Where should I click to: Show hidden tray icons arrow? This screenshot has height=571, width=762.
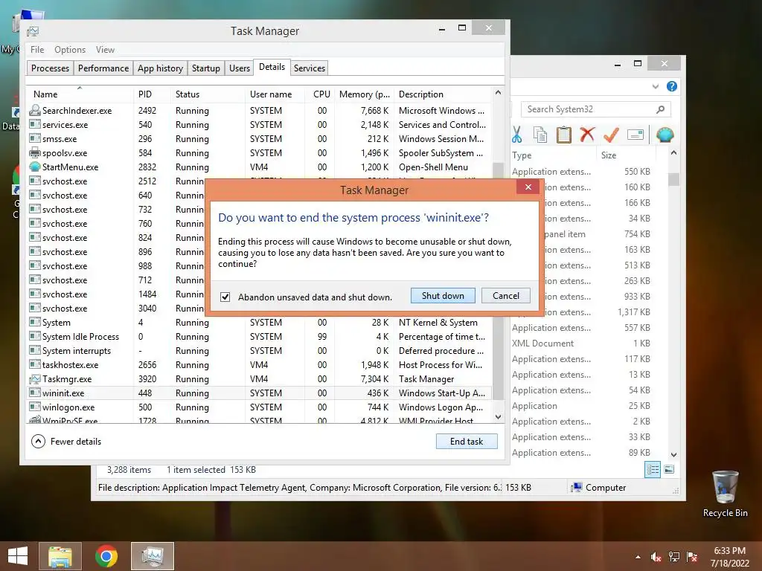coord(638,557)
